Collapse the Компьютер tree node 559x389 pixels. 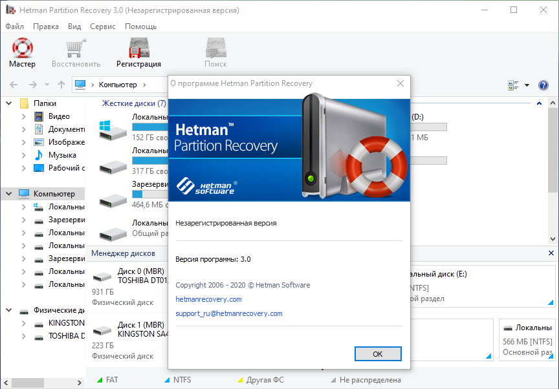pyautogui.click(x=9, y=194)
